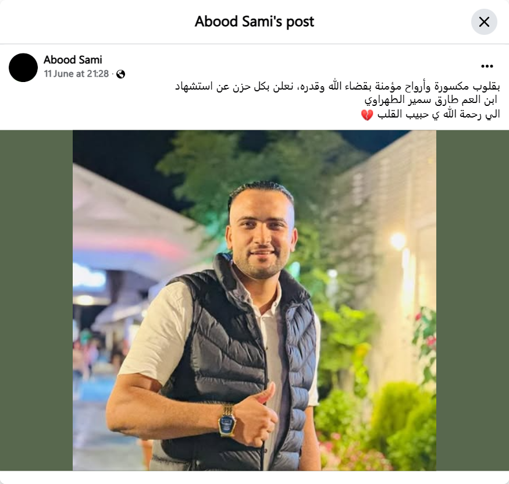The image size is (509, 484).
Task: Click the white strip below the photo
Action: pos(255,478)
